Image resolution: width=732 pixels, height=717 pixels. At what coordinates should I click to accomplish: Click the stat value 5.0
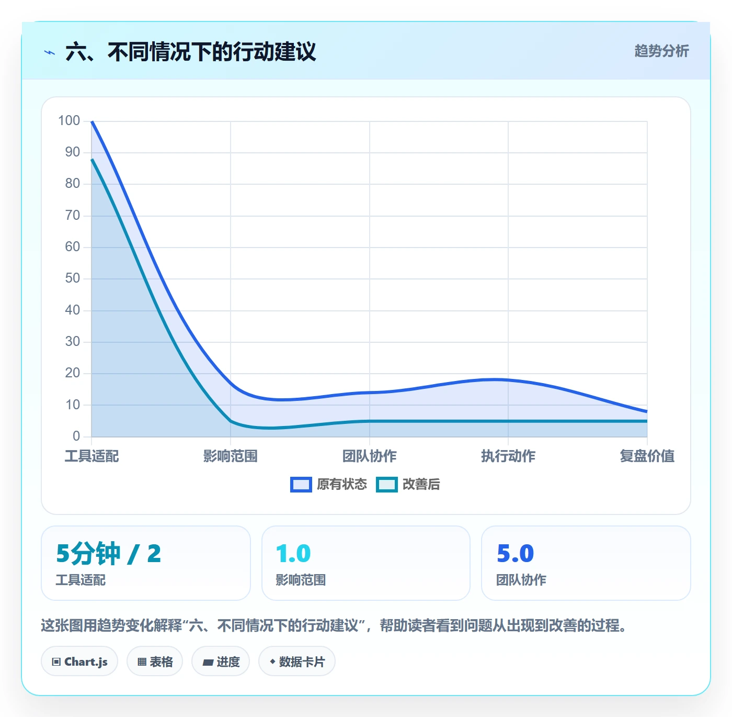(x=515, y=554)
